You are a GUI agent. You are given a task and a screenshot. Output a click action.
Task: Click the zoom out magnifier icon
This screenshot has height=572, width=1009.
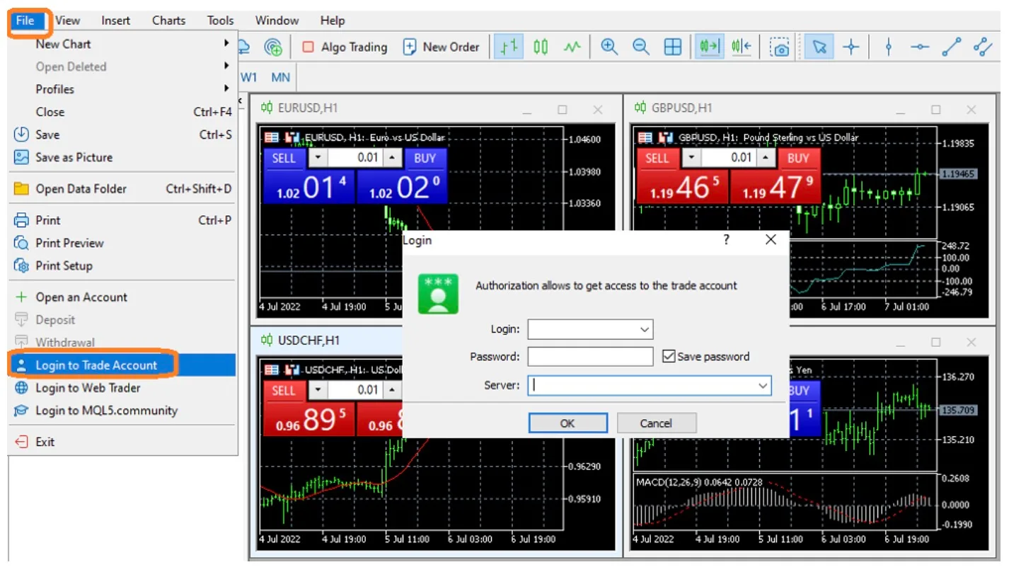tap(641, 47)
